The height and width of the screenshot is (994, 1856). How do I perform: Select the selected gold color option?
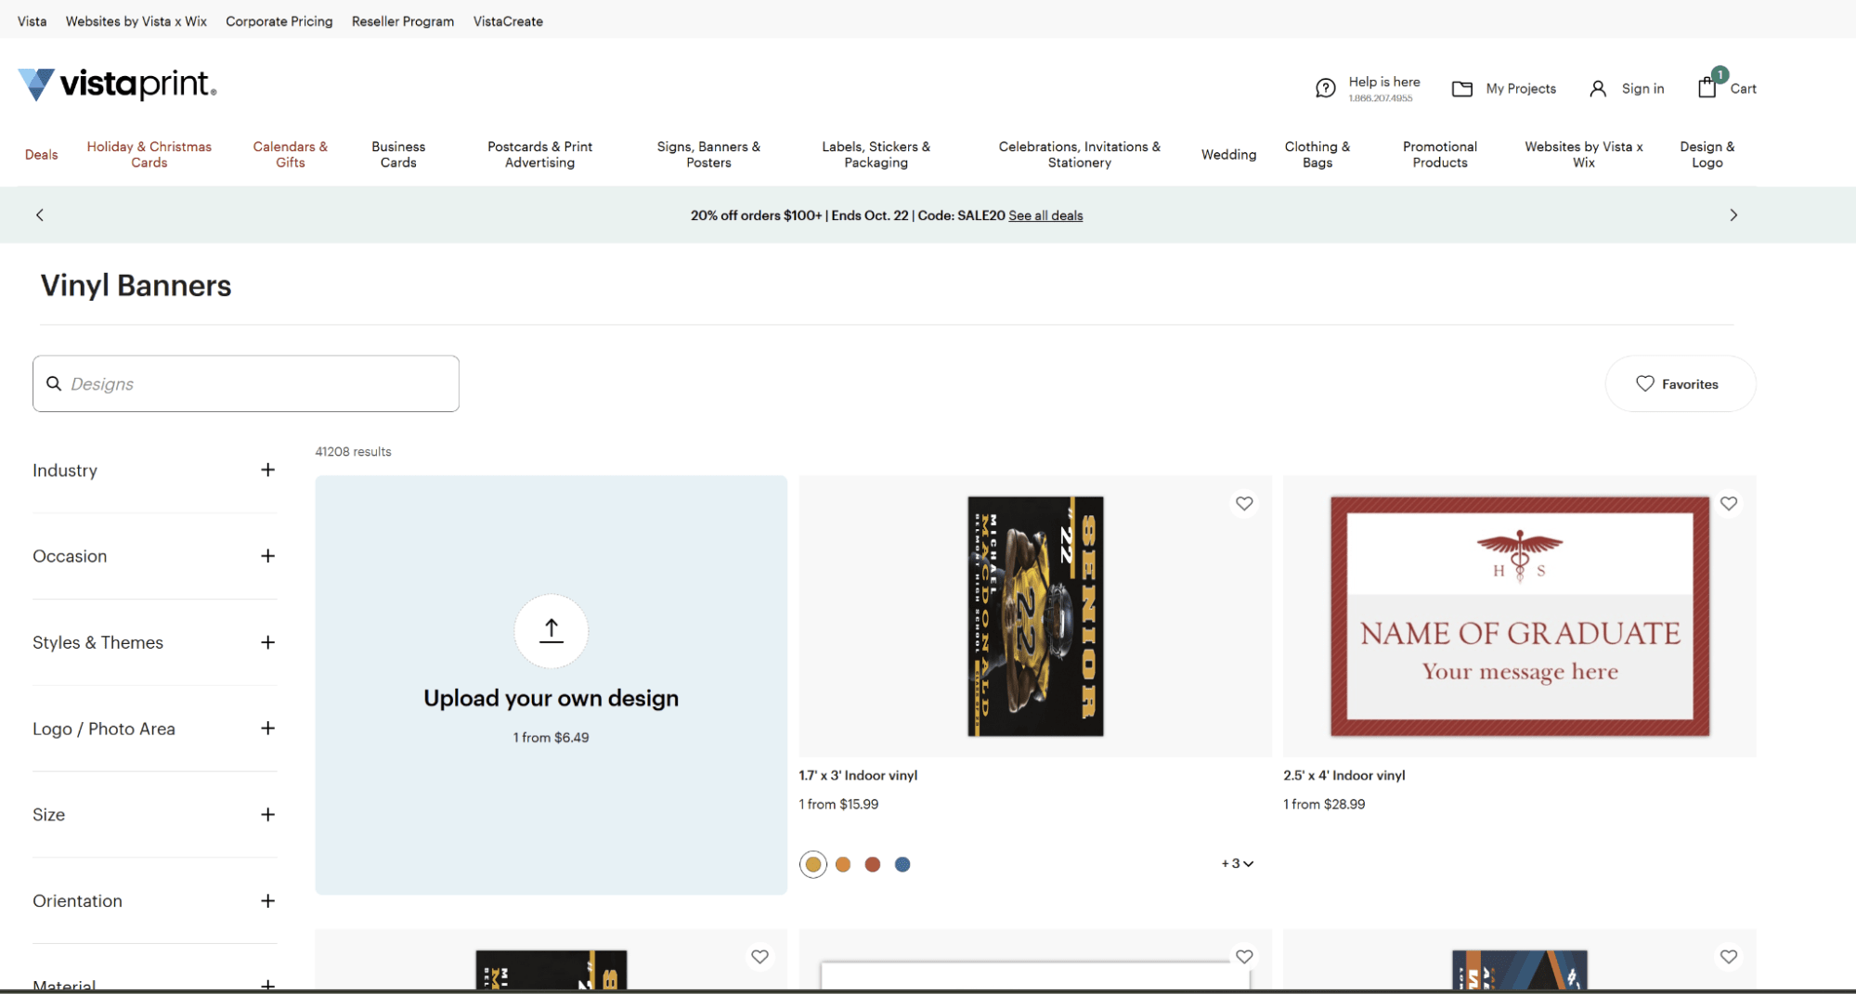coord(812,864)
